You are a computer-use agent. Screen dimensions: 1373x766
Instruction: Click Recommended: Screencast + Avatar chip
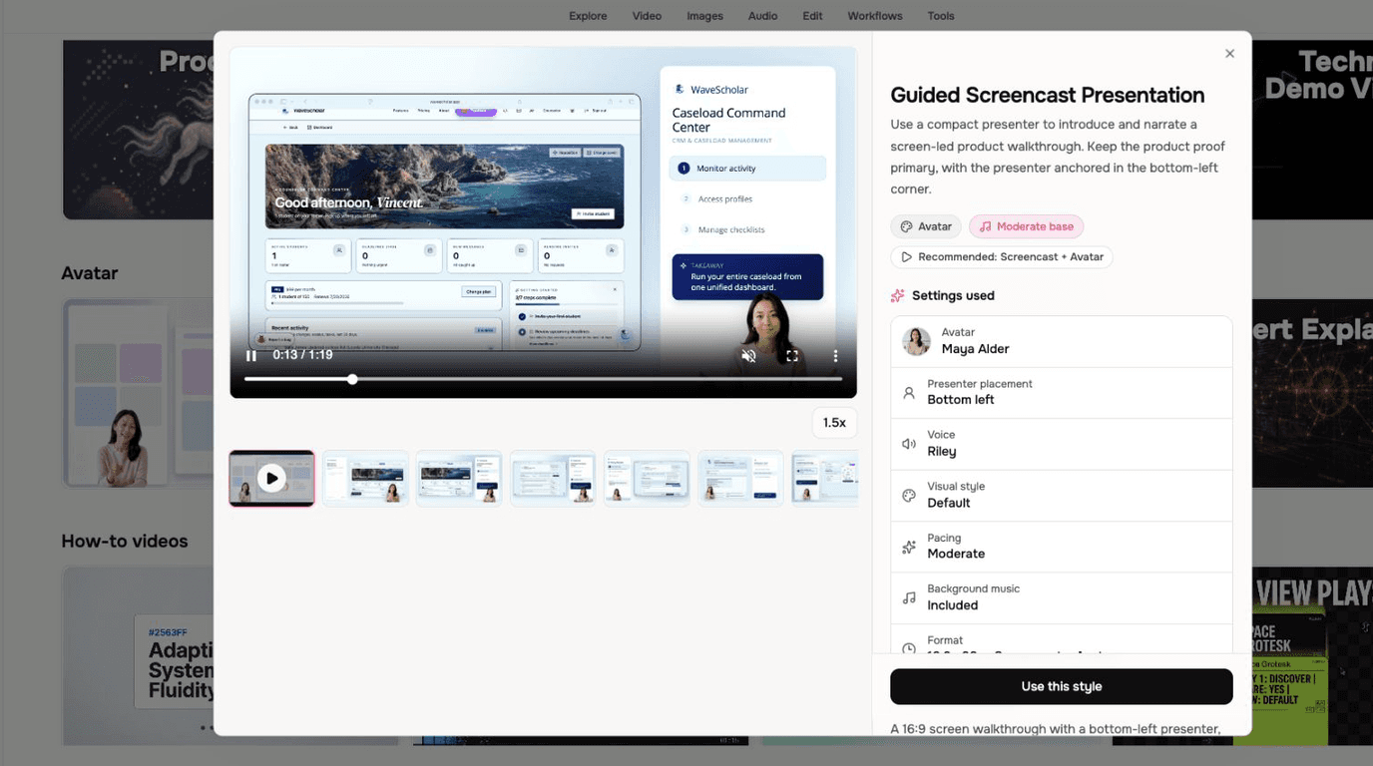coord(1002,256)
